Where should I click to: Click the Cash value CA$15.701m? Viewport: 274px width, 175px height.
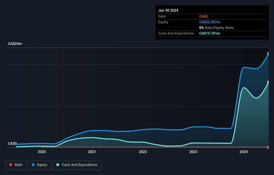(210, 33)
